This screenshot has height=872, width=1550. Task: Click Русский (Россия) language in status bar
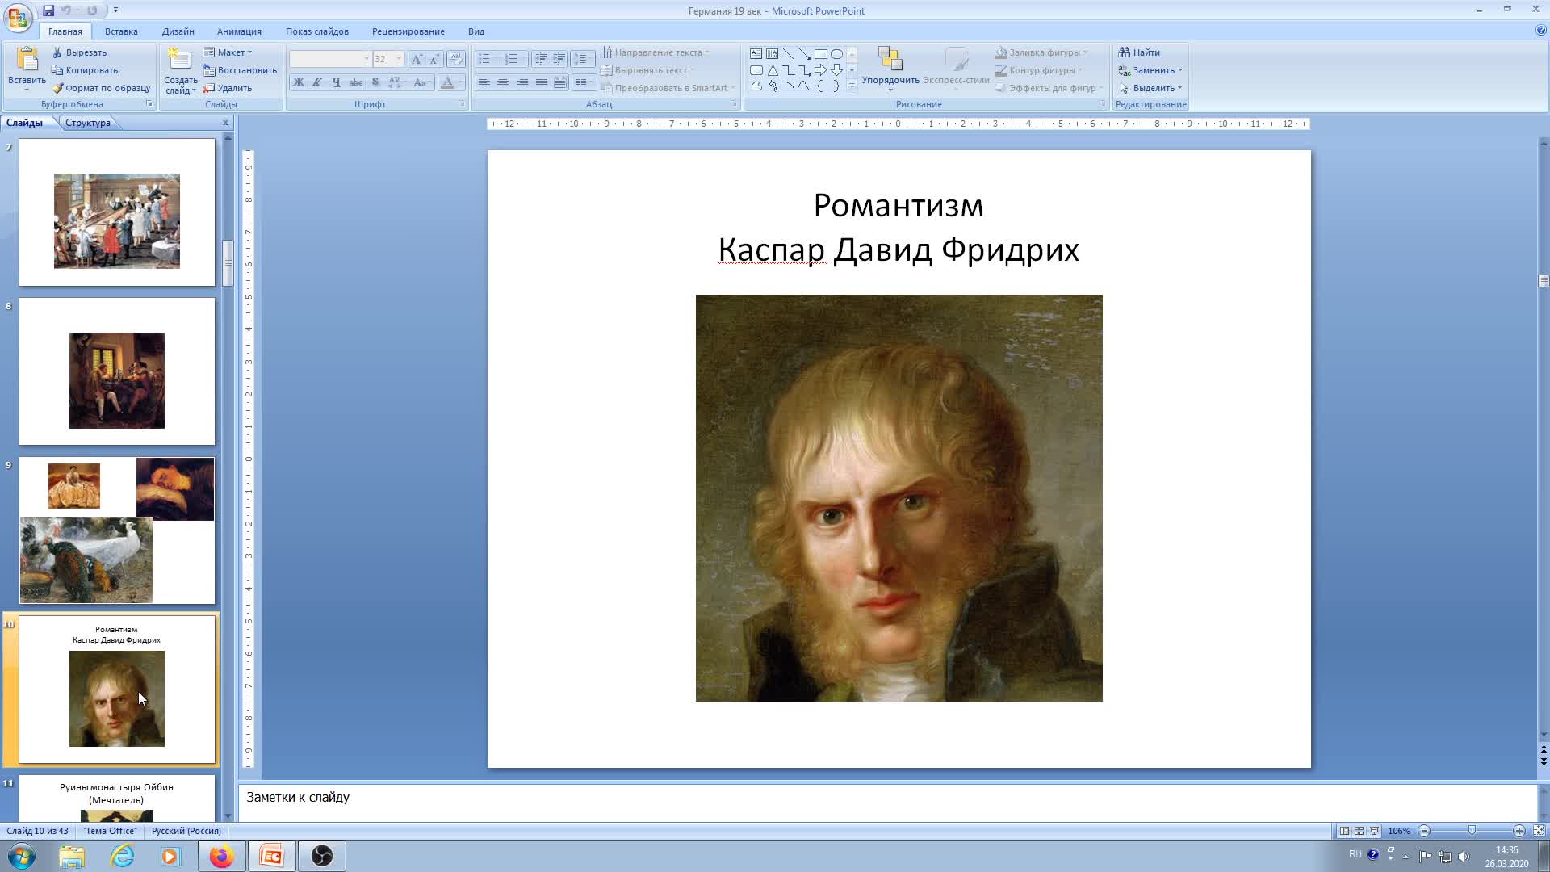click(x=186, y=831)
